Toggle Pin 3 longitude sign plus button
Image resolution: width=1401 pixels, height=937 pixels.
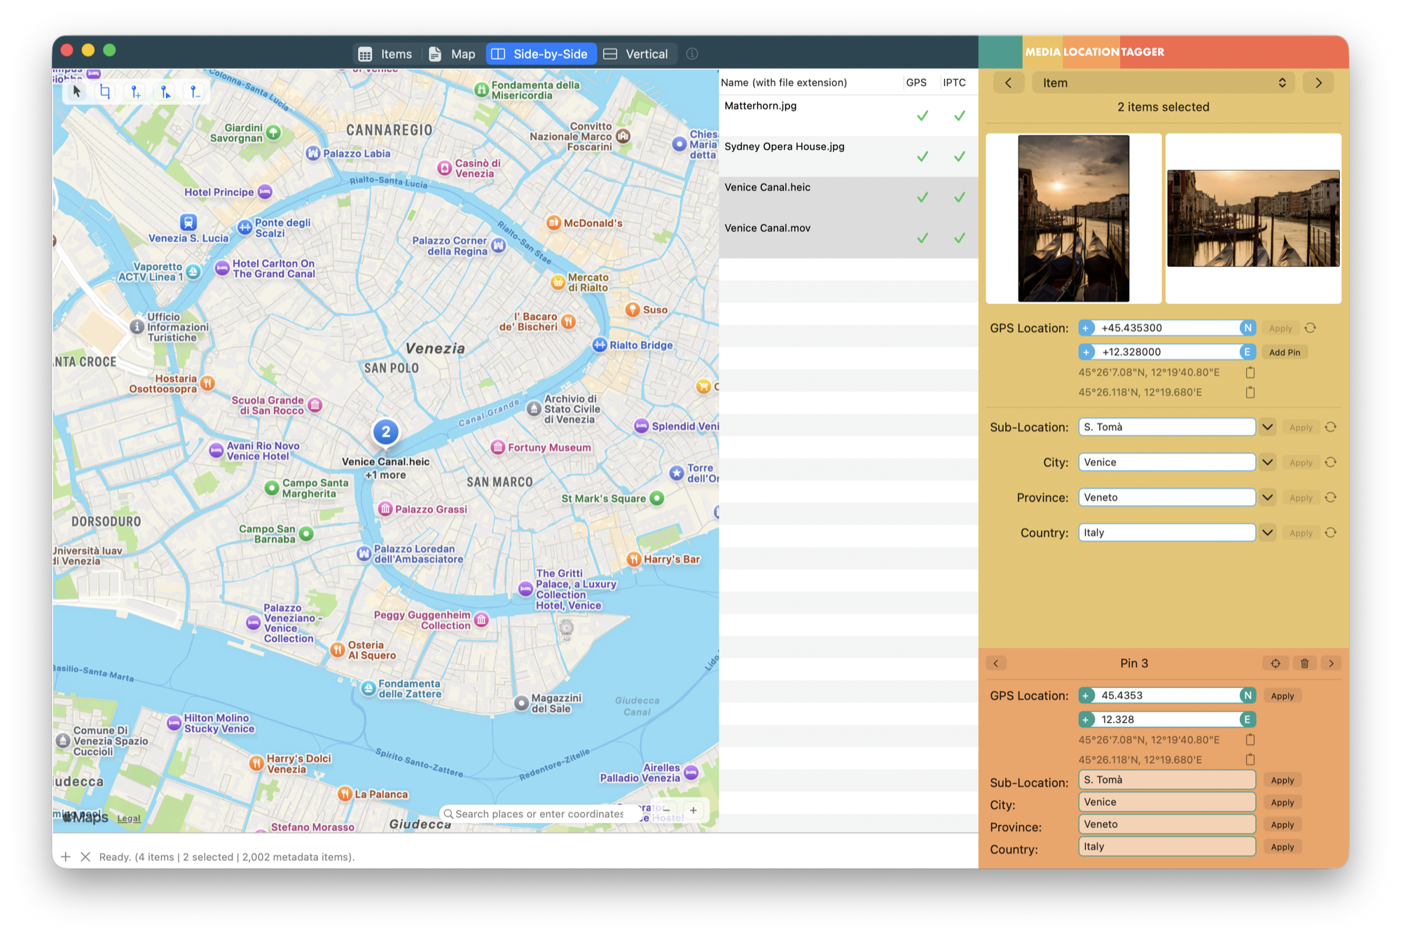tap(1086, 719)
